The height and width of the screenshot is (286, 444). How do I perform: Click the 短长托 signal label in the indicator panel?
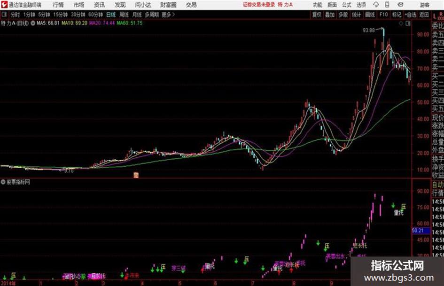360,245
